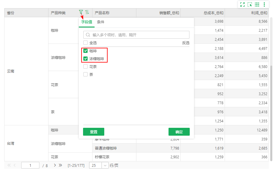
Task: Select the 字段值 tab
Action: point(87,22)
